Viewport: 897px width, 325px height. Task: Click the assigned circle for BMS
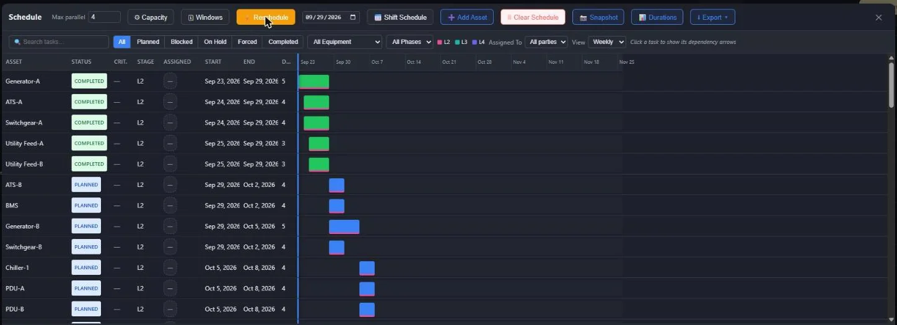[170, 206]
